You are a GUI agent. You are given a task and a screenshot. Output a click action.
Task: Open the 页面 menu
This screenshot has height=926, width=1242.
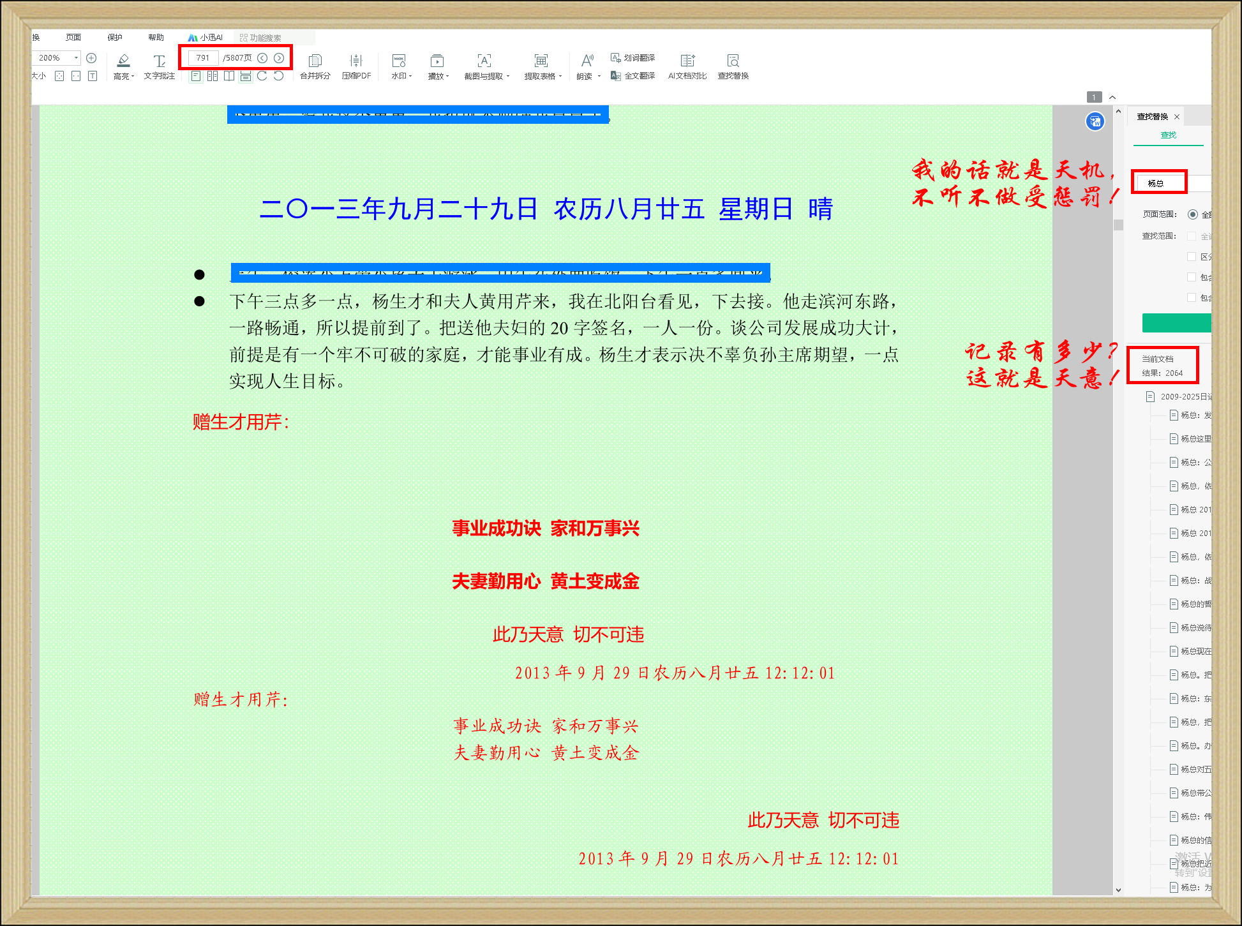73,38
